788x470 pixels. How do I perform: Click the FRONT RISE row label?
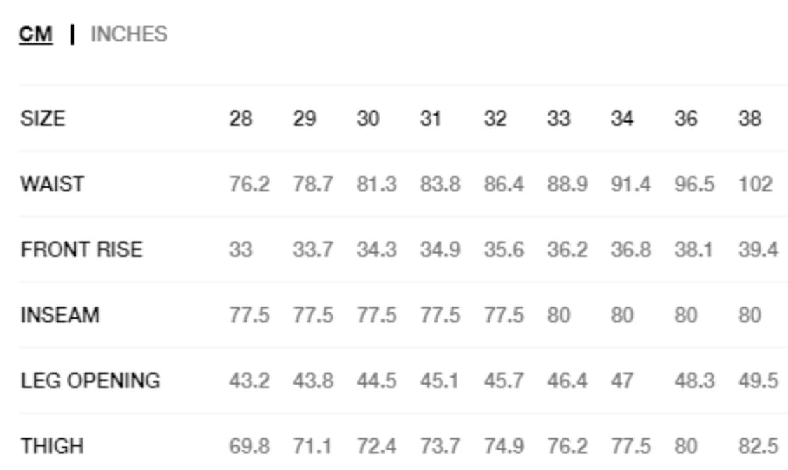(x=82, y=249)
